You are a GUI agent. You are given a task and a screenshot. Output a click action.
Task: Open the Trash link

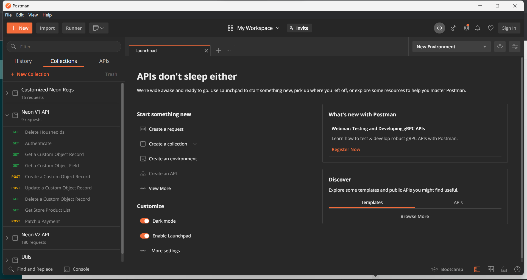click(111, 74)
